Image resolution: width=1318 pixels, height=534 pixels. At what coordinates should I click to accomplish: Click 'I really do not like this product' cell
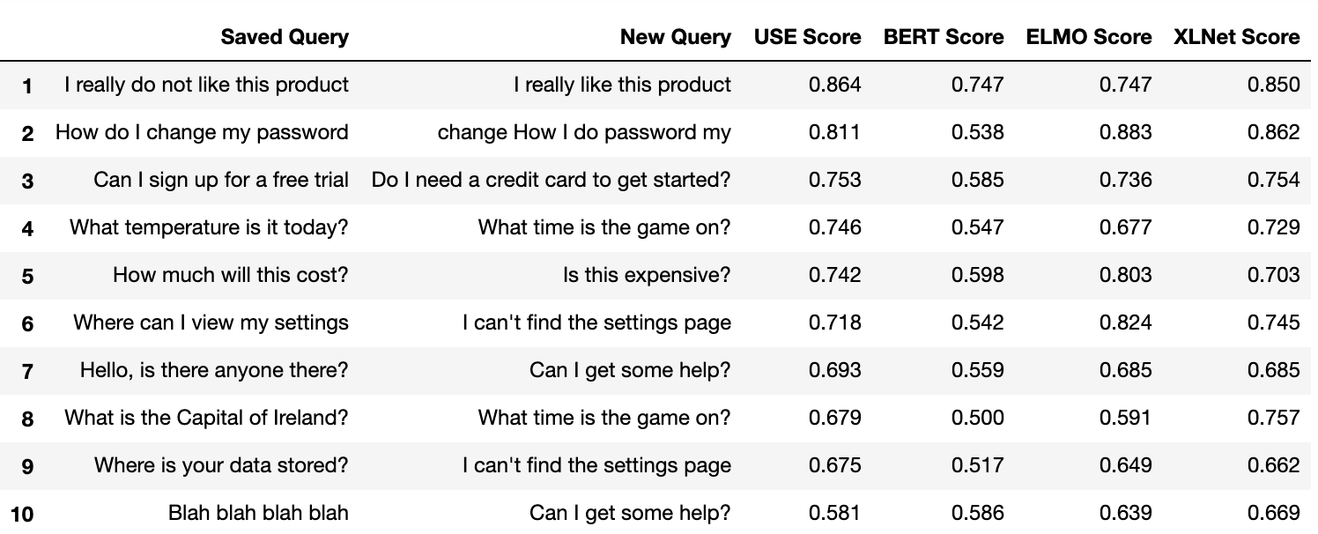point(206,85)
